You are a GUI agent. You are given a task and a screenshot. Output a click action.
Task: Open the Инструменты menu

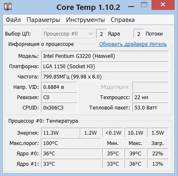click(85, 20)
